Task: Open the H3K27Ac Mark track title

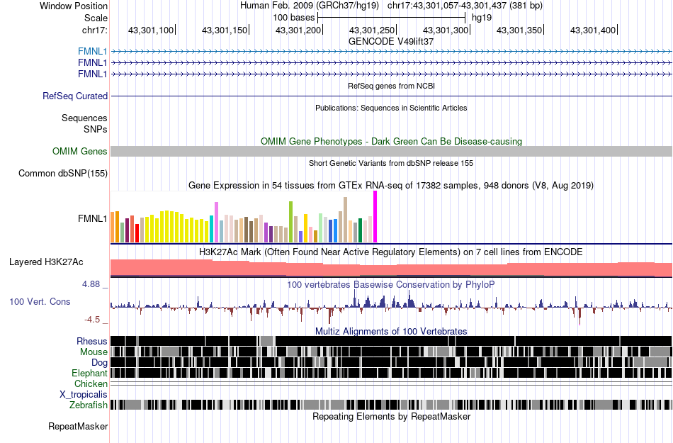Action: click(x=391, y=252)
